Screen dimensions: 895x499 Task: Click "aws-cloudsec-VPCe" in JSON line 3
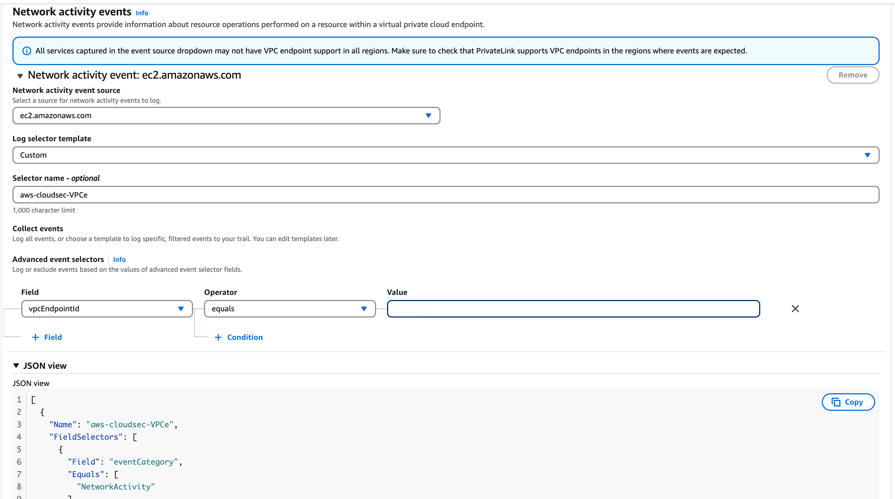pos(130,425)
